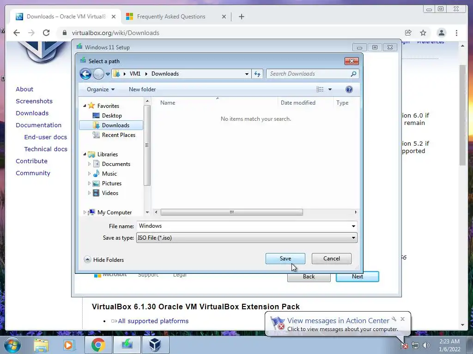Open the Chrome profile icon
The width and height of the screenshot is (473, 354).
coord(441,33)
